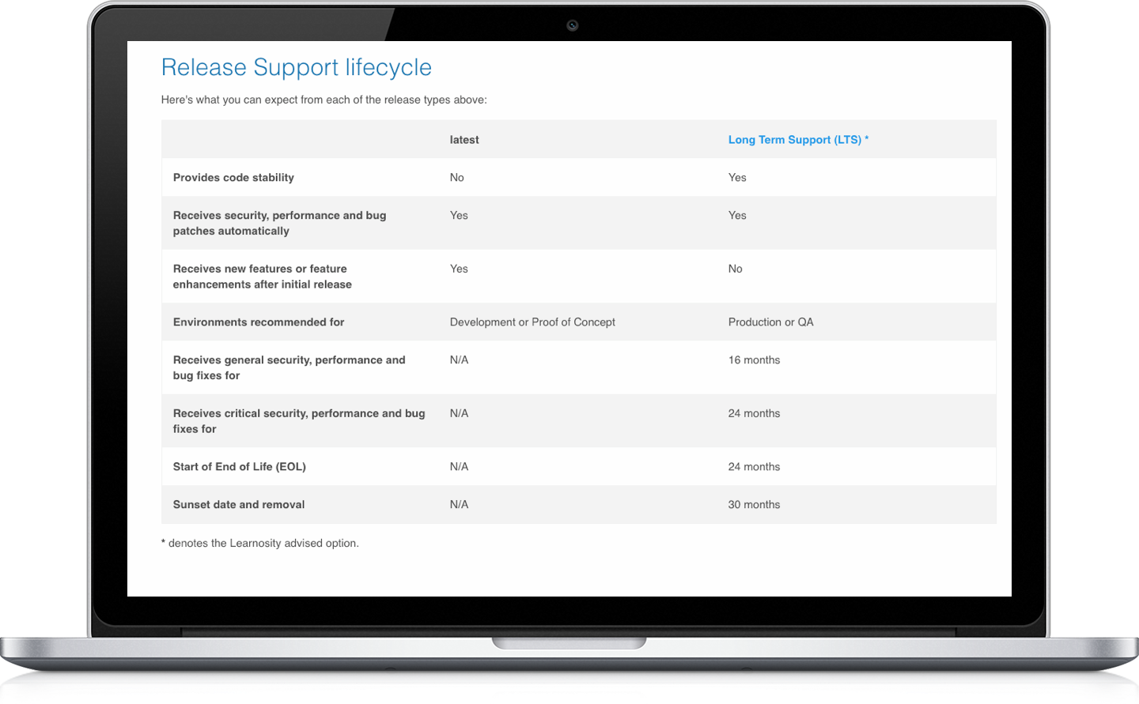This screenshot has width=1139, height=704.
Task: Select the '16 months' value
Action: [x=754, y=360]
